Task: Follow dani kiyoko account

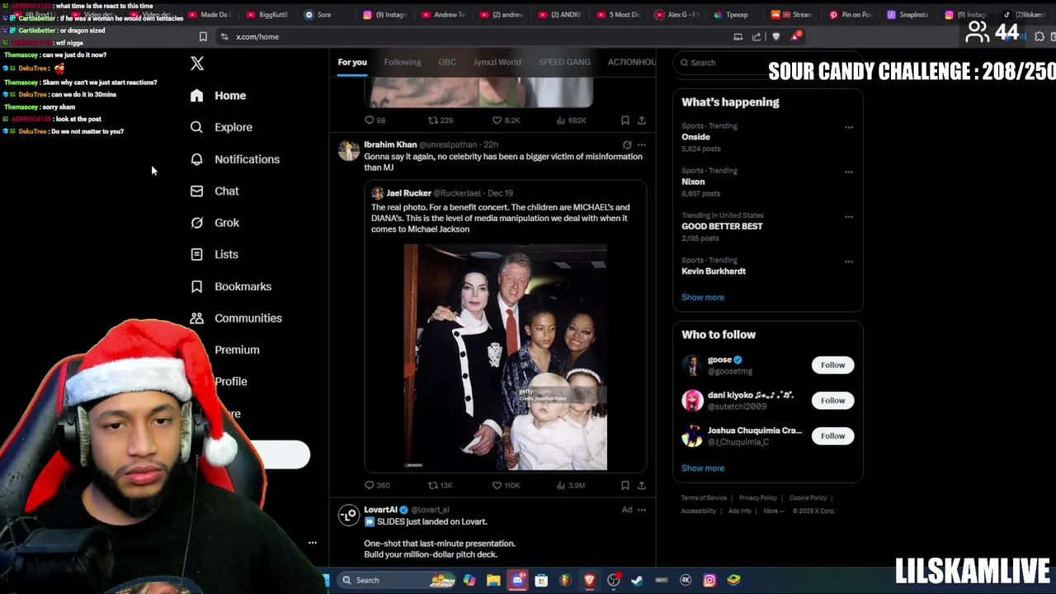Action: tap(832, 400)
